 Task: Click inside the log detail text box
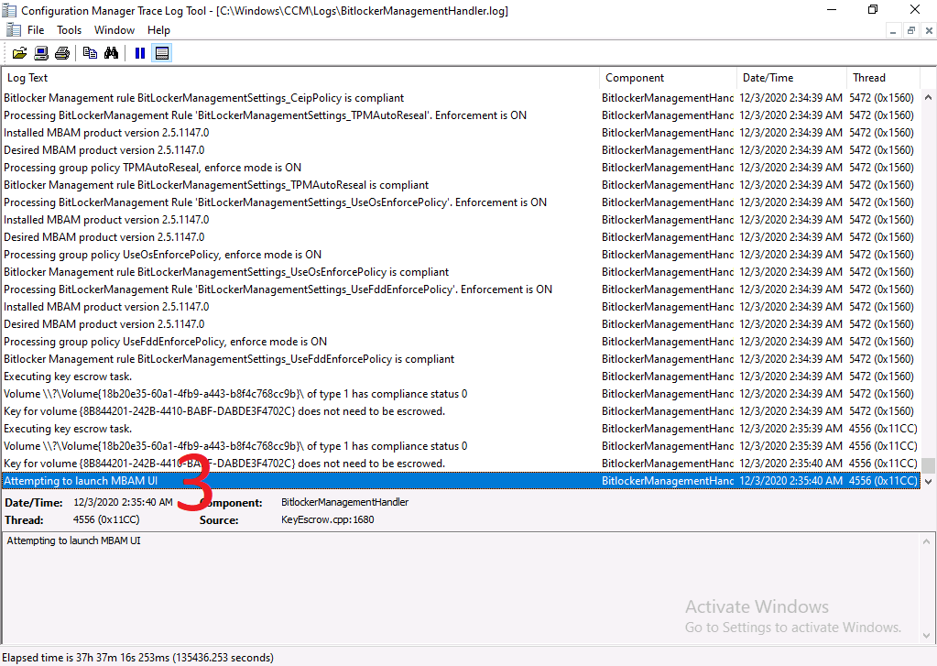click(x=460, y=589)
